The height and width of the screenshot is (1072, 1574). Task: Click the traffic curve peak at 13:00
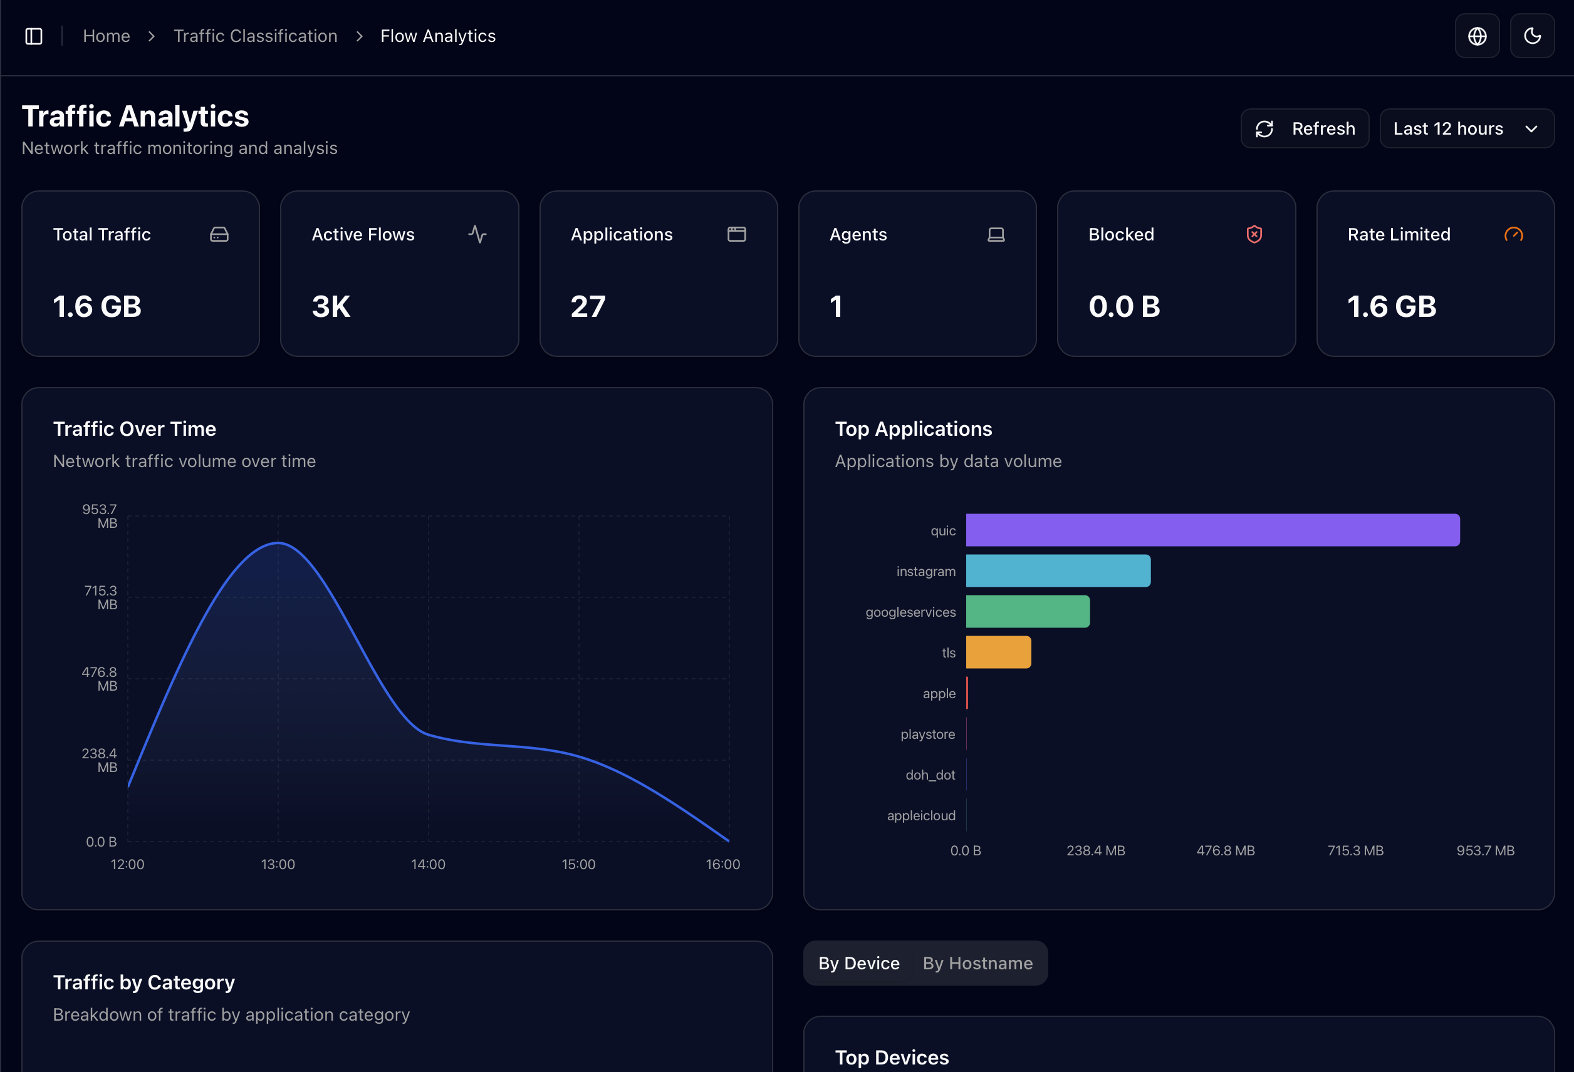click(278, 543)
